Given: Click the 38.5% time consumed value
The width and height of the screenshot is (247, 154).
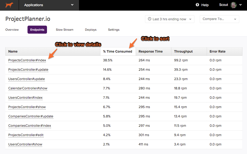Looking at the screenshot, I should coord(108,60).
